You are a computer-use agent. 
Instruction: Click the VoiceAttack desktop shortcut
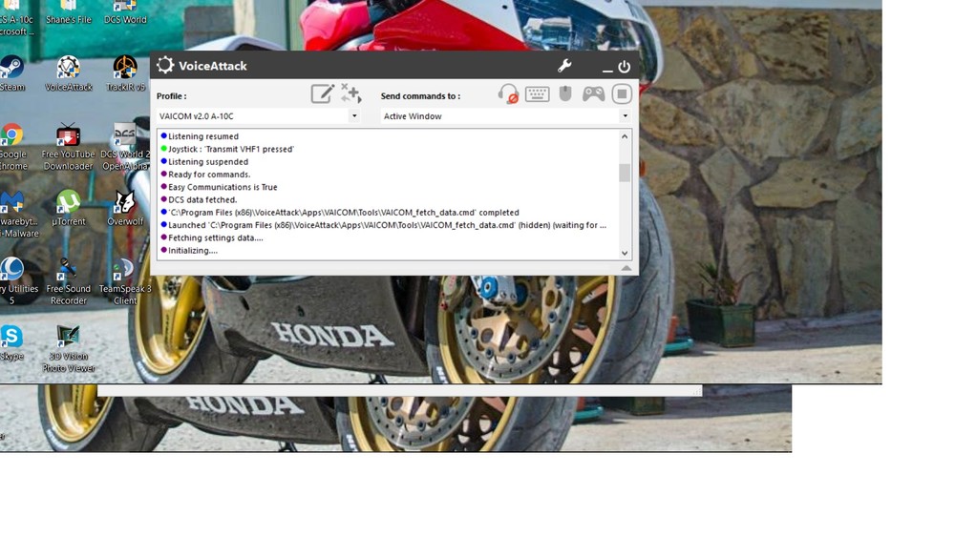pyautogui.click(x=68, y=73)
